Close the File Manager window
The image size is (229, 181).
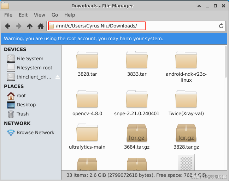[x=223, y=6]
